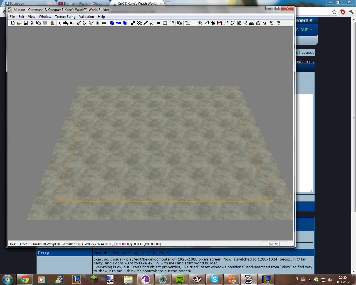This screenshot has height=285, width=356.
Task: Open Minecraft grass block taskbar icon
Action: pyautogui.click(x=94, y=279)
